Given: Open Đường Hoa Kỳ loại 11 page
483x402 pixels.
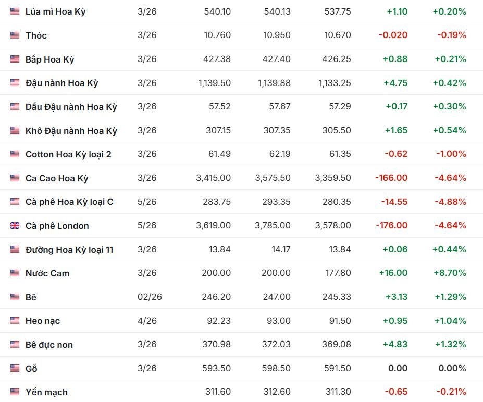Looking at the screenshot, I should pyautogui.click(x=69, y=250).
